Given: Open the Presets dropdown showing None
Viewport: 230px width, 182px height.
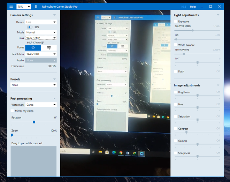Looking at the screenshot, I should pyautogui.click(x=33, y=85).
